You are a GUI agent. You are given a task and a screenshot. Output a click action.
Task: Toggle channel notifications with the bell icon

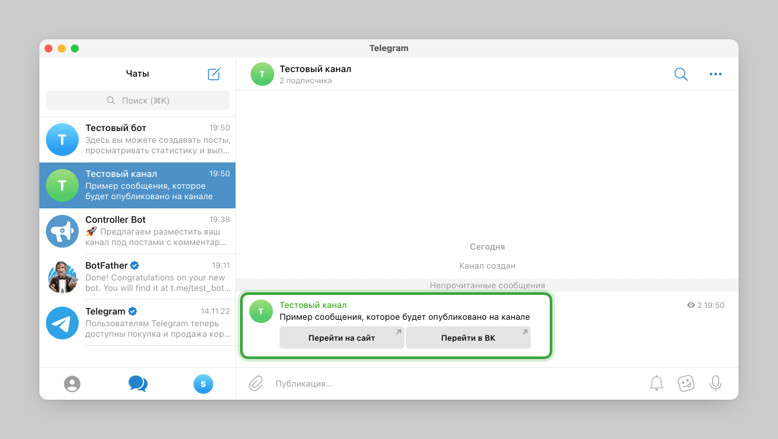pos(657,383)
